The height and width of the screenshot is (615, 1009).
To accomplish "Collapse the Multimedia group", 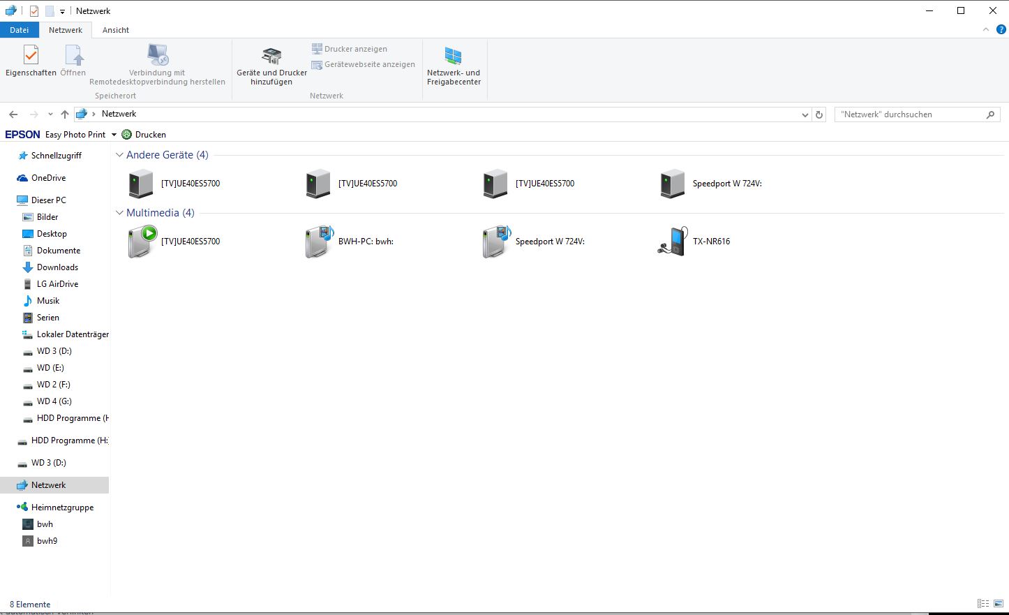I will (119, 213).
